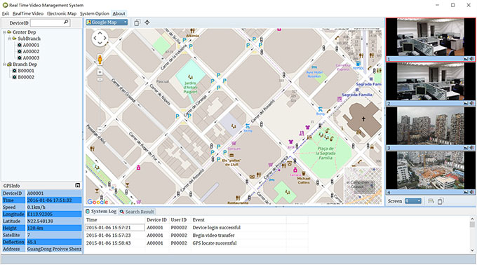Open the Screen count dropdown

pyautogui.click(x=413, y=201)
